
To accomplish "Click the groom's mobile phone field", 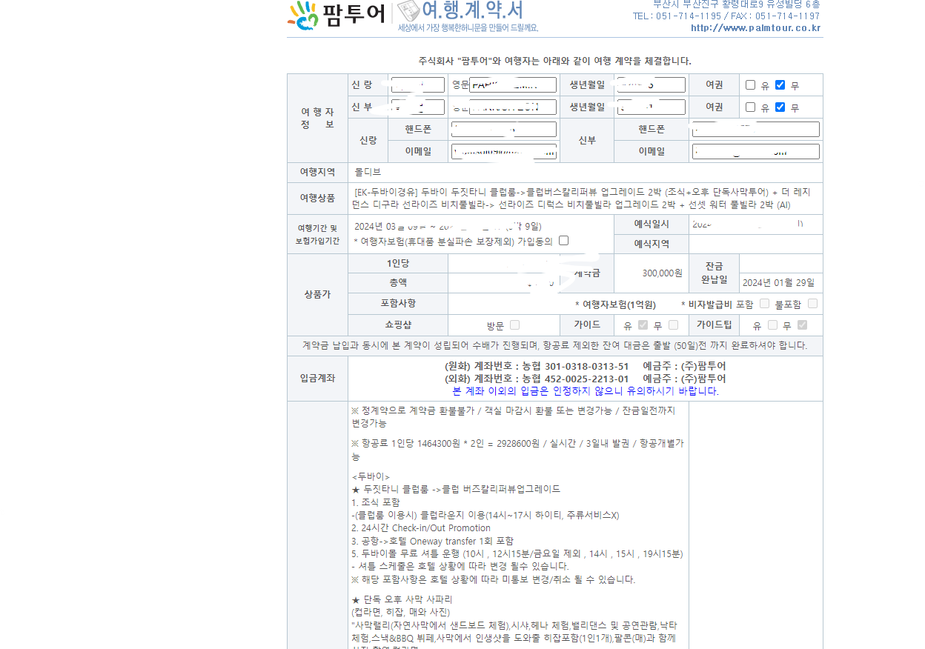I will 503,130.
